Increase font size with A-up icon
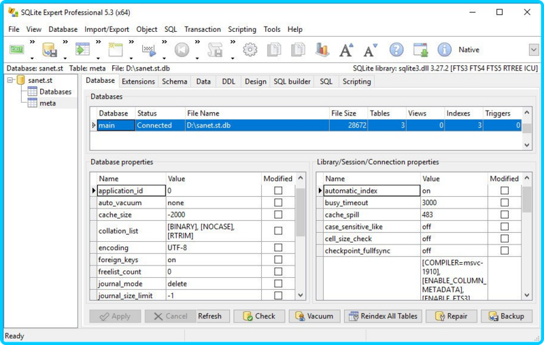The image size is (544, 345). pyautogui.click(x=346, y=50)
